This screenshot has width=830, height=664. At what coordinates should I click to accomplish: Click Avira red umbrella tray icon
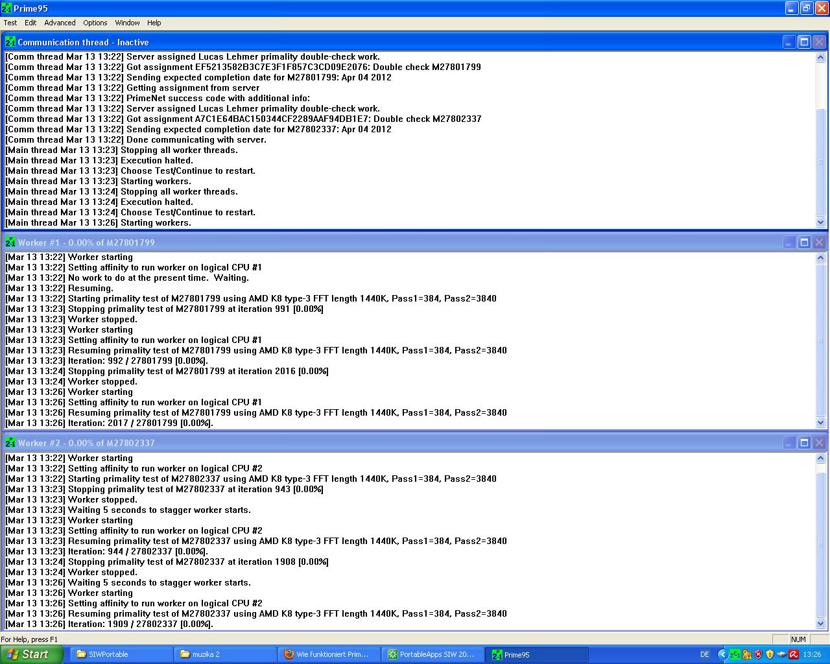click(x=793, y=655)
